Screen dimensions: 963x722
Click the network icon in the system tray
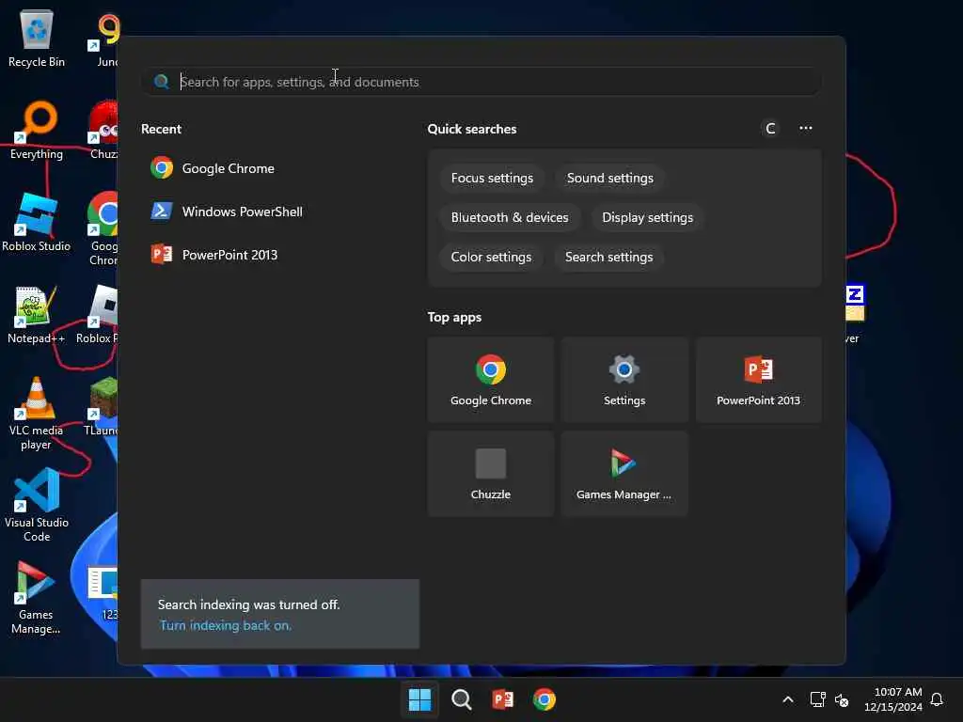coord(817,699)
